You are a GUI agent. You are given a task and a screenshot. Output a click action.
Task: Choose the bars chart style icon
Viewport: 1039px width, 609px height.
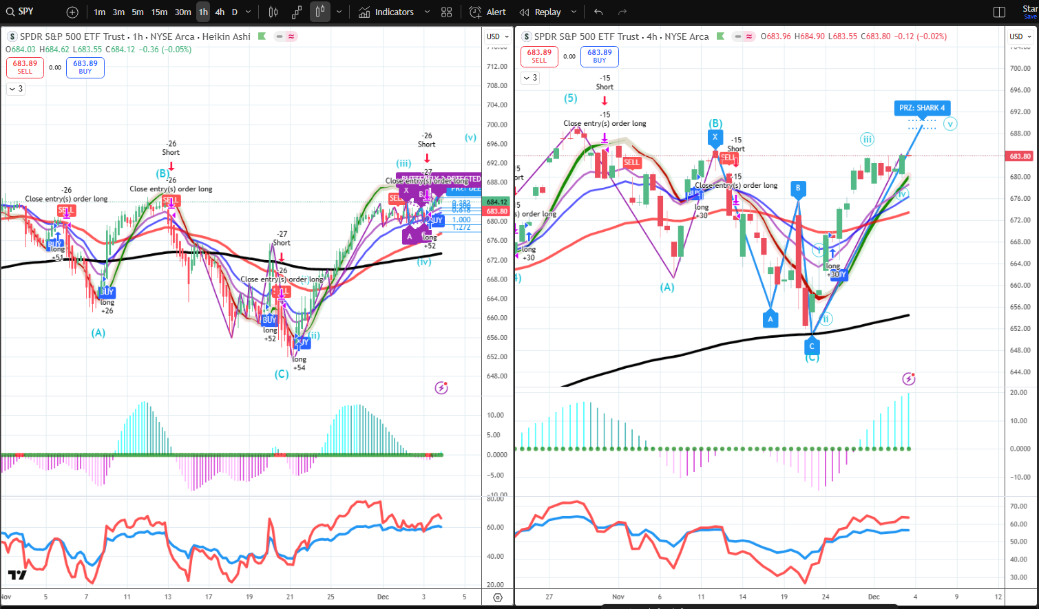coord(273,12)
